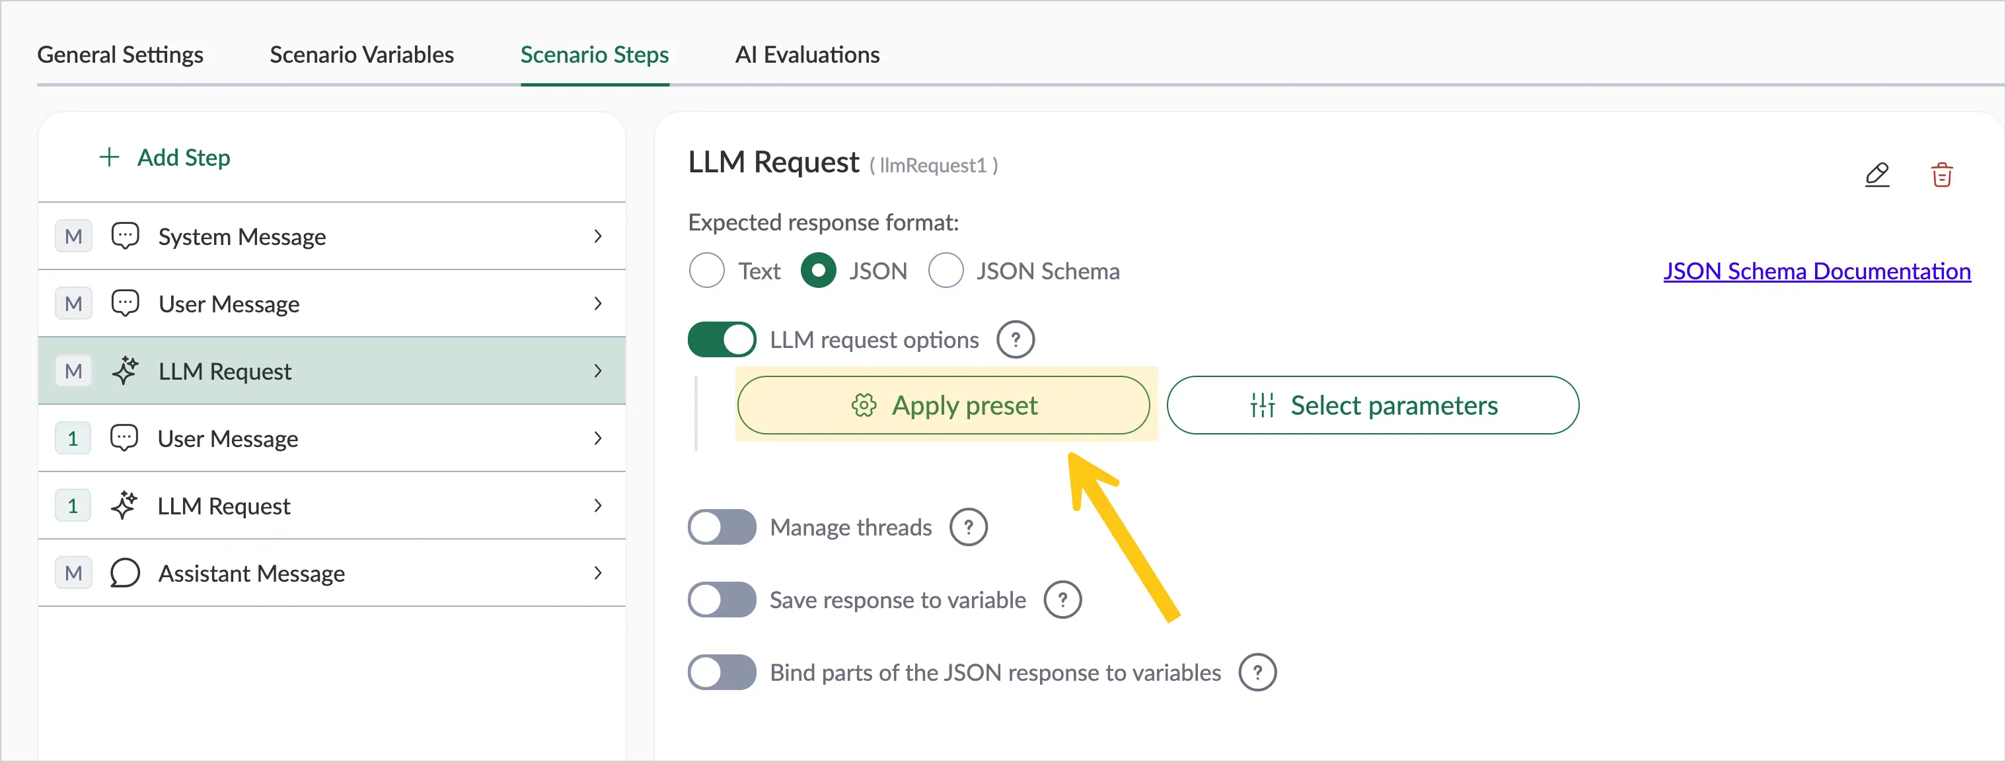Open help for Save response to variable
This screenshot has height=762, width=2006.
coord(1062,600)
